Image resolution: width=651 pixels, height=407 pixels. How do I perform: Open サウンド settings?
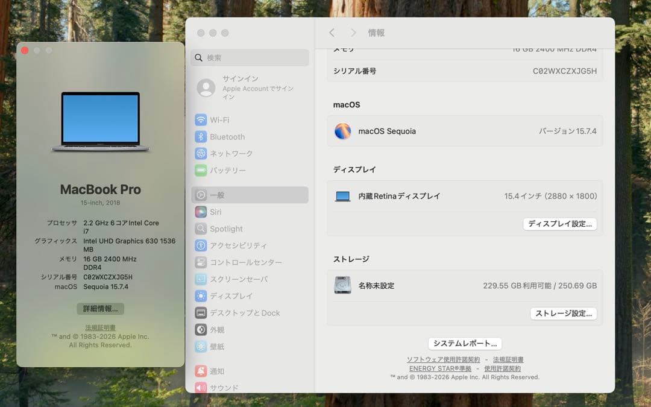click(219, 388)
